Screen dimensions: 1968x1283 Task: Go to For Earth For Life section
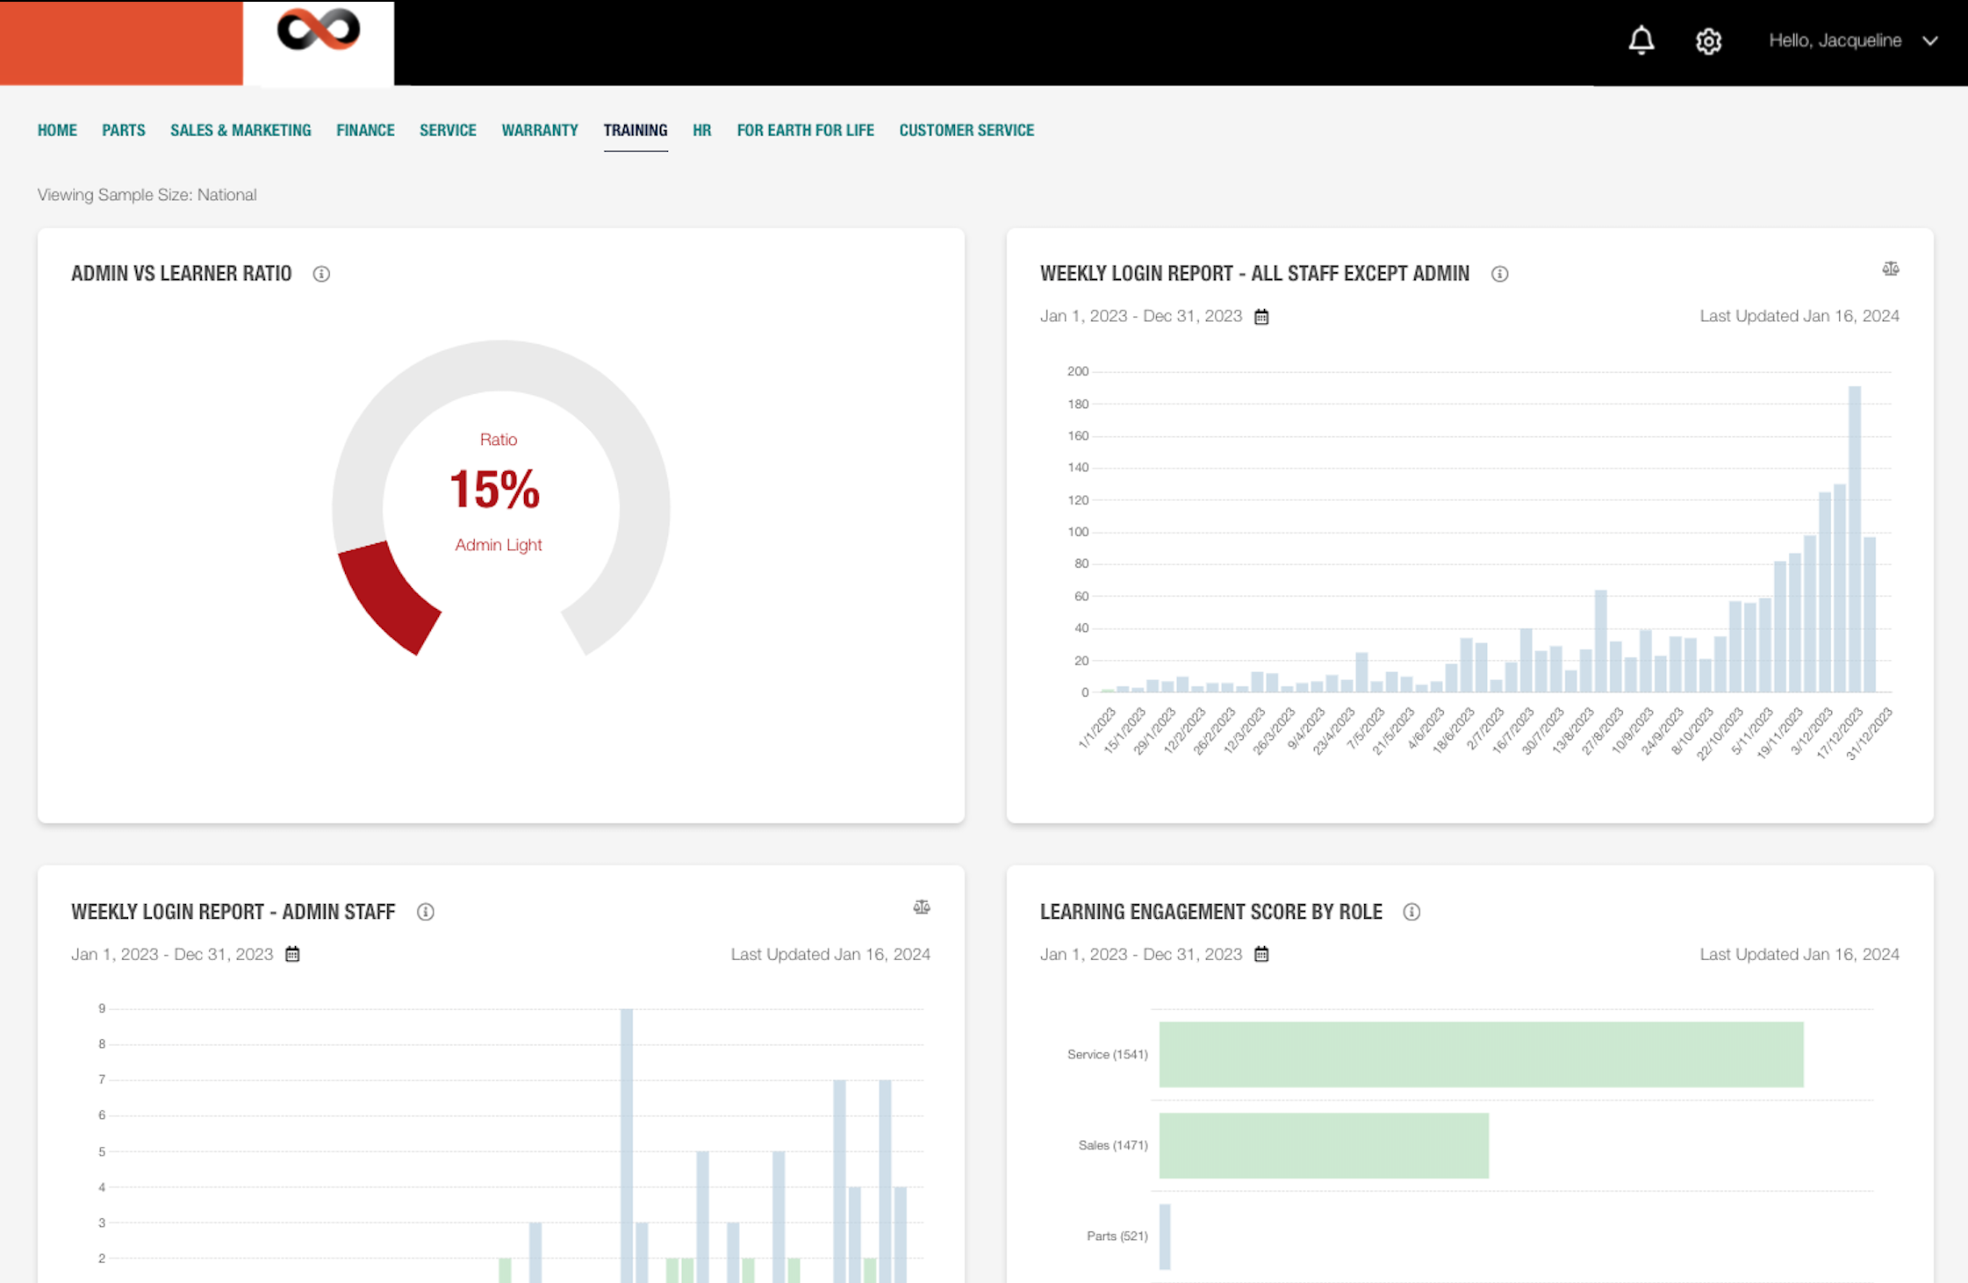[805, 130]
